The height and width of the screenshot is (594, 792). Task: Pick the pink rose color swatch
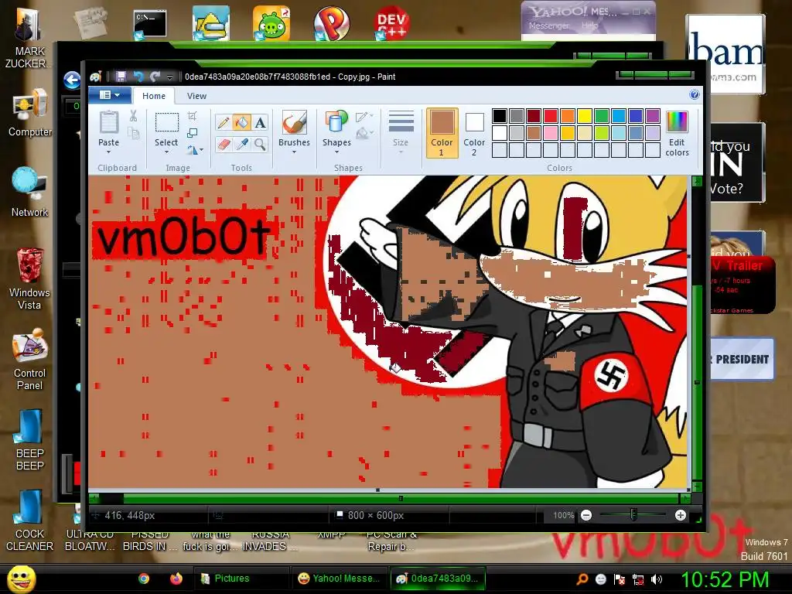[x=551, y=133]
